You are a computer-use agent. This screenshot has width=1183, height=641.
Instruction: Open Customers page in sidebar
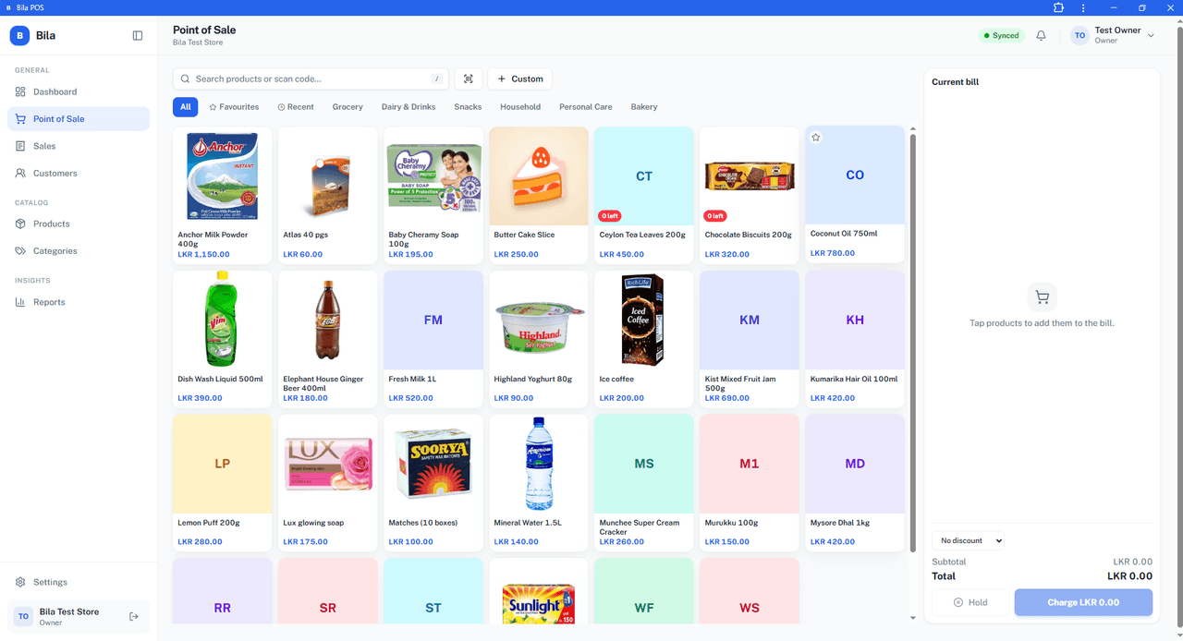pos(79,174)
